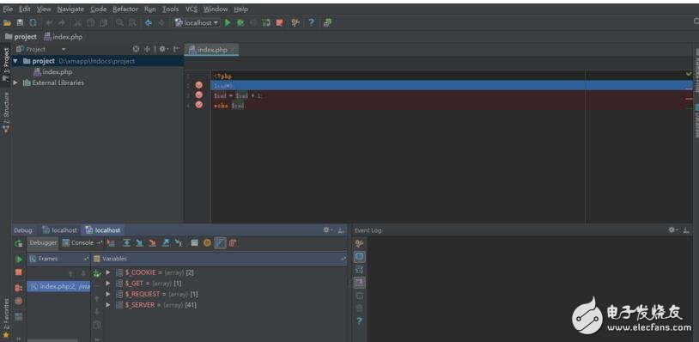699x342 pixels.
Task: Stop the process with the red square toolbar icon
Action: point(279,22)
